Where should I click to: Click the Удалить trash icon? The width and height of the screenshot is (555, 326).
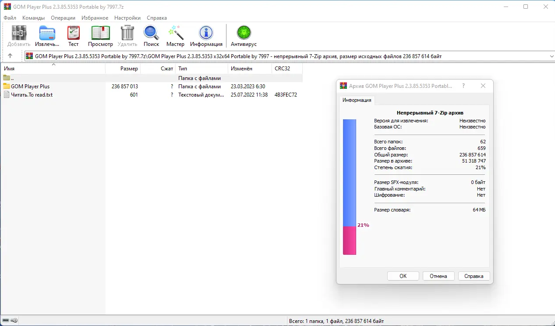point(127,33)
